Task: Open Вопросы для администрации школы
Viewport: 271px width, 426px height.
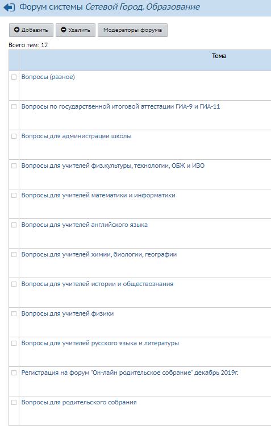Action: tap(77, 136)
